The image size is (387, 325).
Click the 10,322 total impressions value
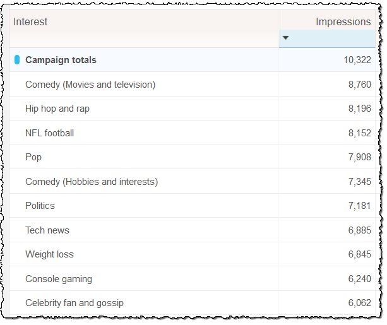coord(357,60)
